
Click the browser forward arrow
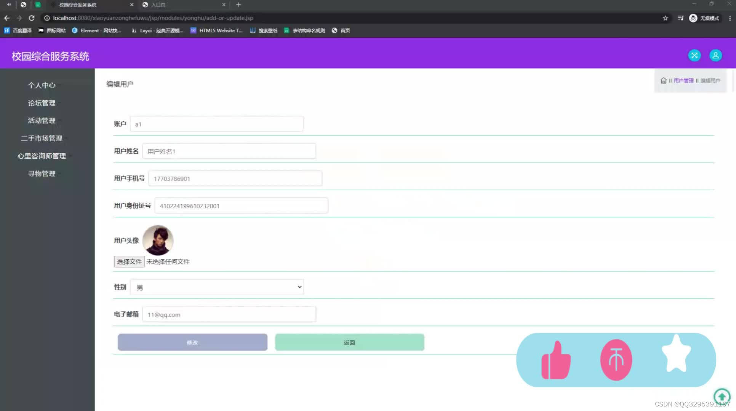[x=19, y=18]
